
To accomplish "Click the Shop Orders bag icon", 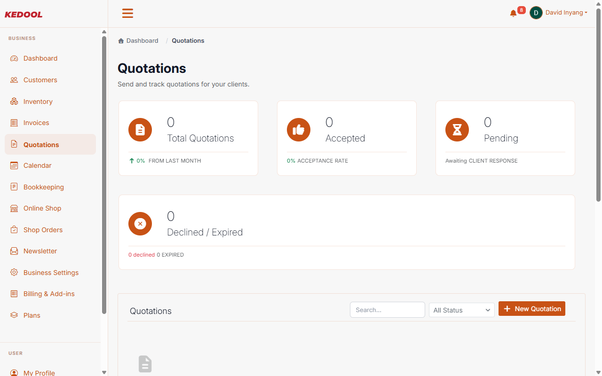I will click(x=14, y=230).
